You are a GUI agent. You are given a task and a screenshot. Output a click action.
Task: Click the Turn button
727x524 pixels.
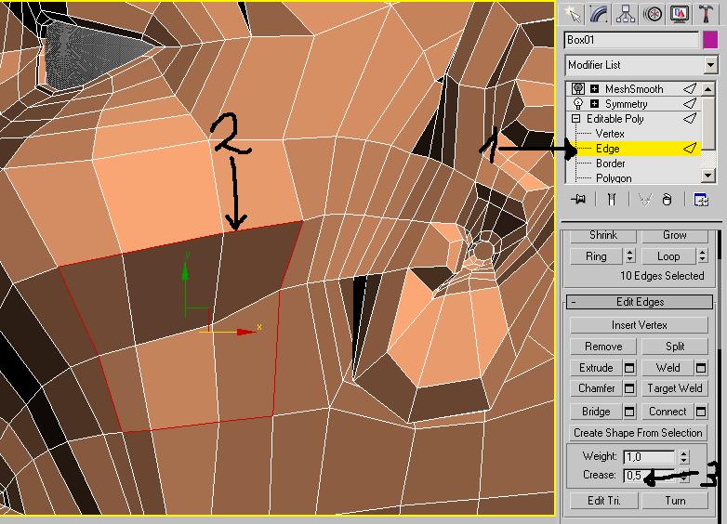[675, 501]
